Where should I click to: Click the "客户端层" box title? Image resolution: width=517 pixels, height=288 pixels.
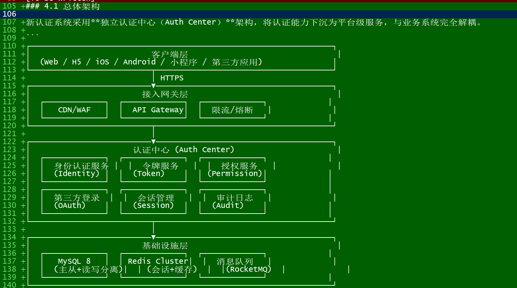(x=169, y=54)
